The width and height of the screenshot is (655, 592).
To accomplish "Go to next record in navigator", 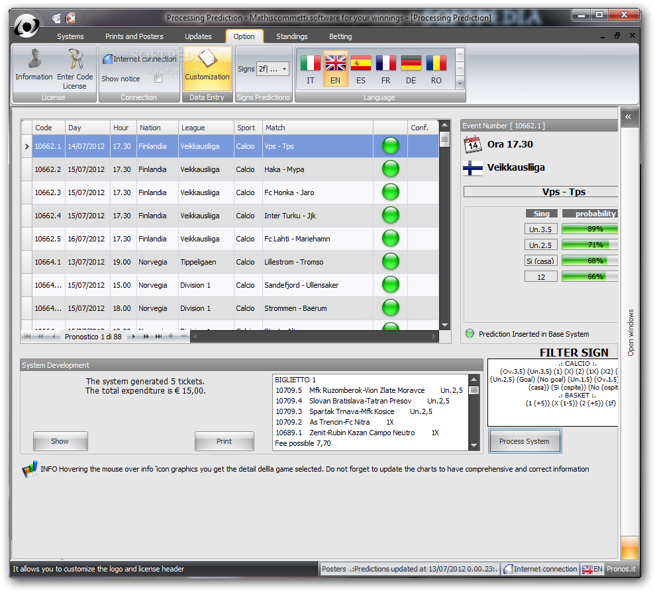I will (133, 336).
